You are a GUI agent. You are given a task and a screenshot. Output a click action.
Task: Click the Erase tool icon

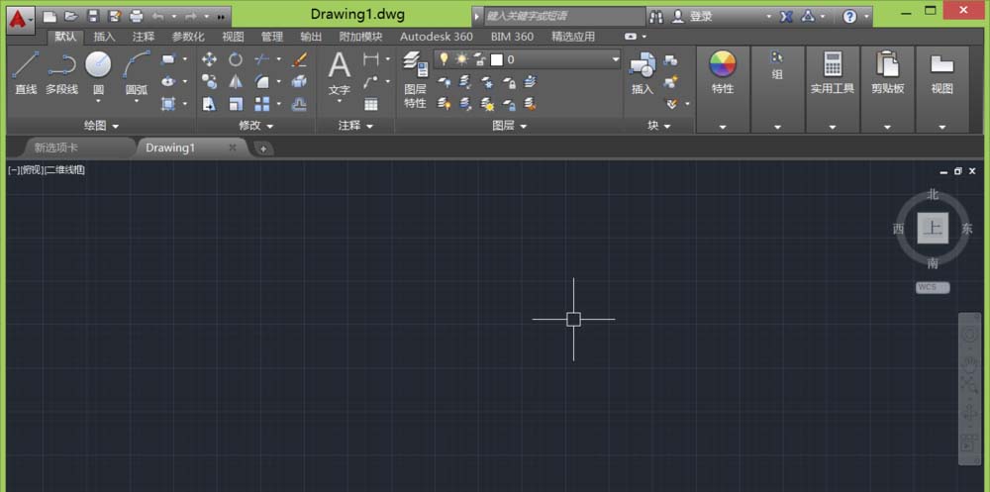tap(299, 60)
